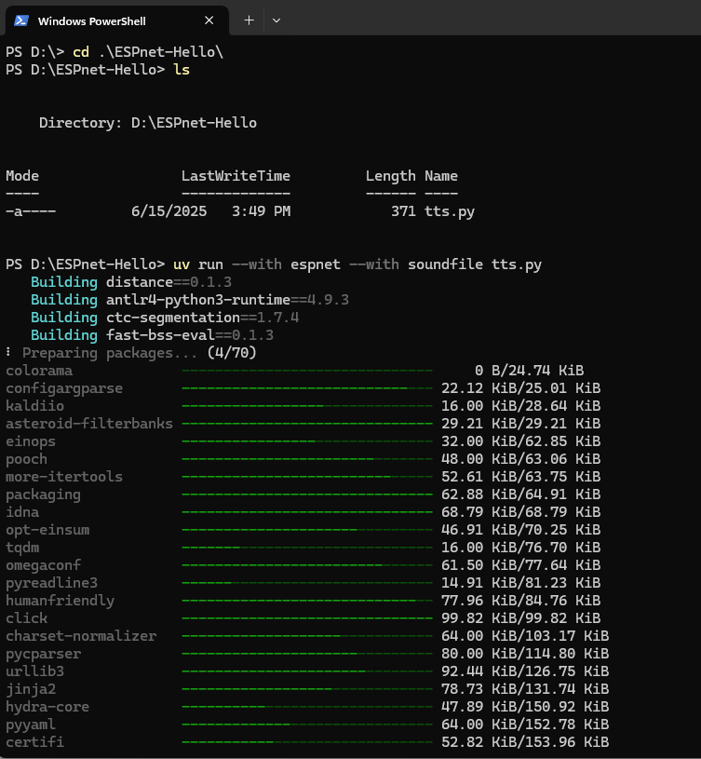The width and height of the screenshot is (701, 759).
Task: Click the more-itertools package name
Action: coord(64,477)
